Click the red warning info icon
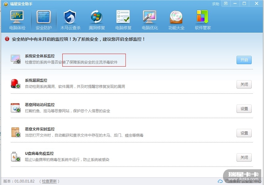 click(x=7, y=39)
